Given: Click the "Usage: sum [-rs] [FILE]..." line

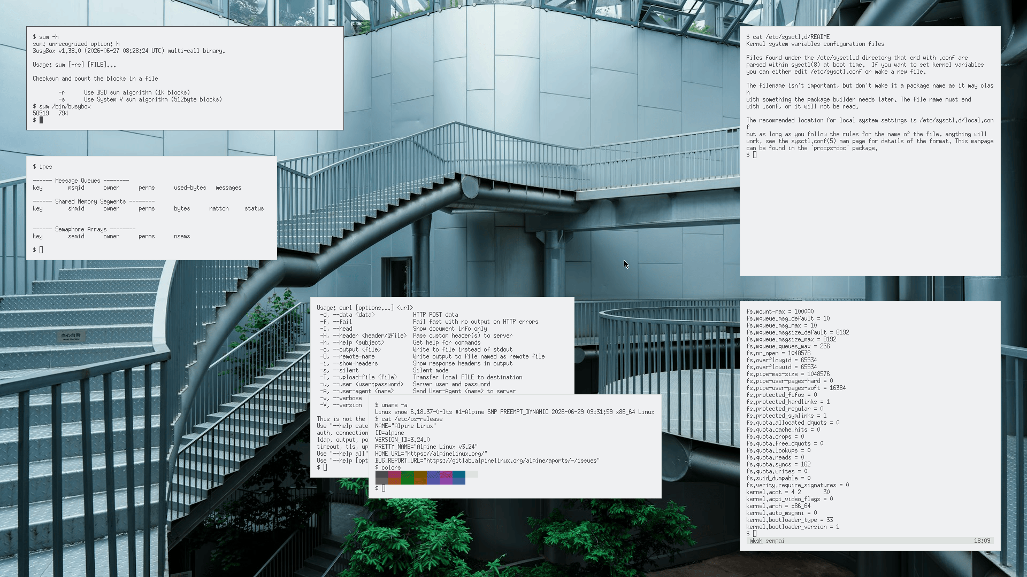Looking at the screenshot, I should pyautogui.click(x=74, y=65).
